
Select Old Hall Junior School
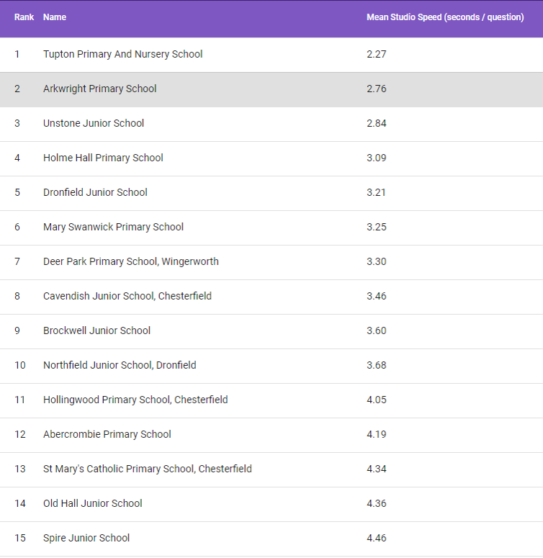click(x=92, y=503)
